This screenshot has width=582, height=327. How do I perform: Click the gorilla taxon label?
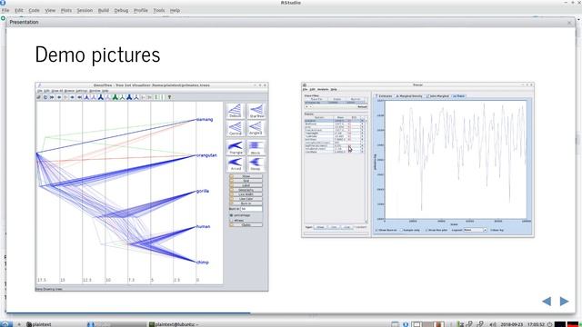pos(203,191)
